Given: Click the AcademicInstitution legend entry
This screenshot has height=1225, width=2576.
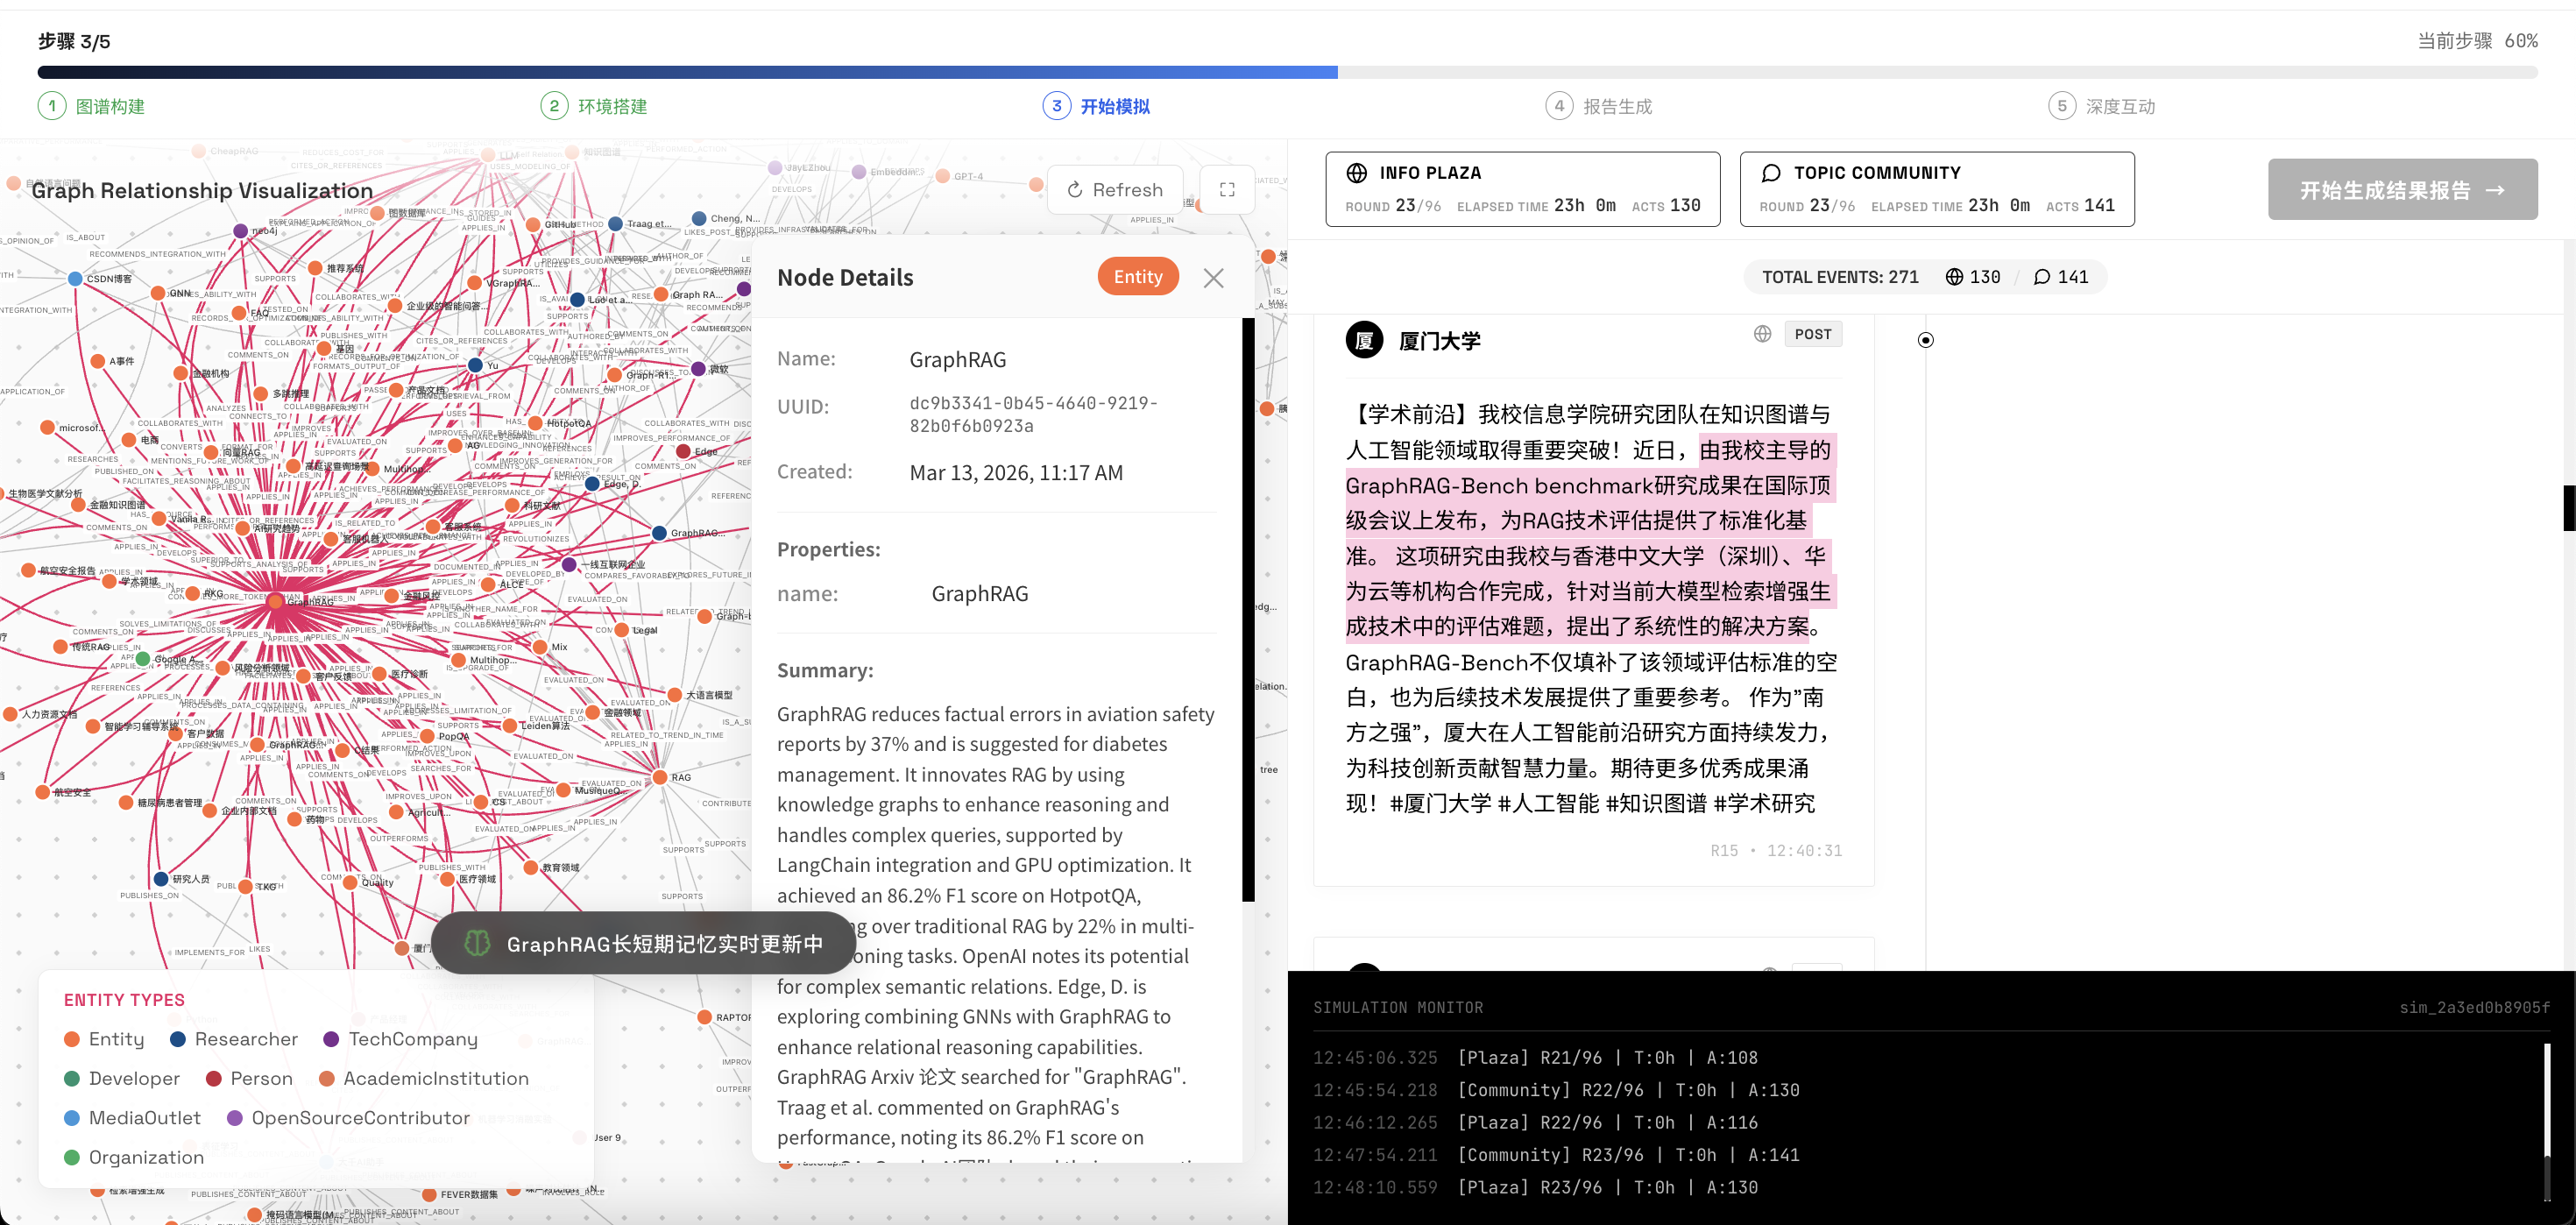Looking at the screenshot, I should pos(424,1078).
